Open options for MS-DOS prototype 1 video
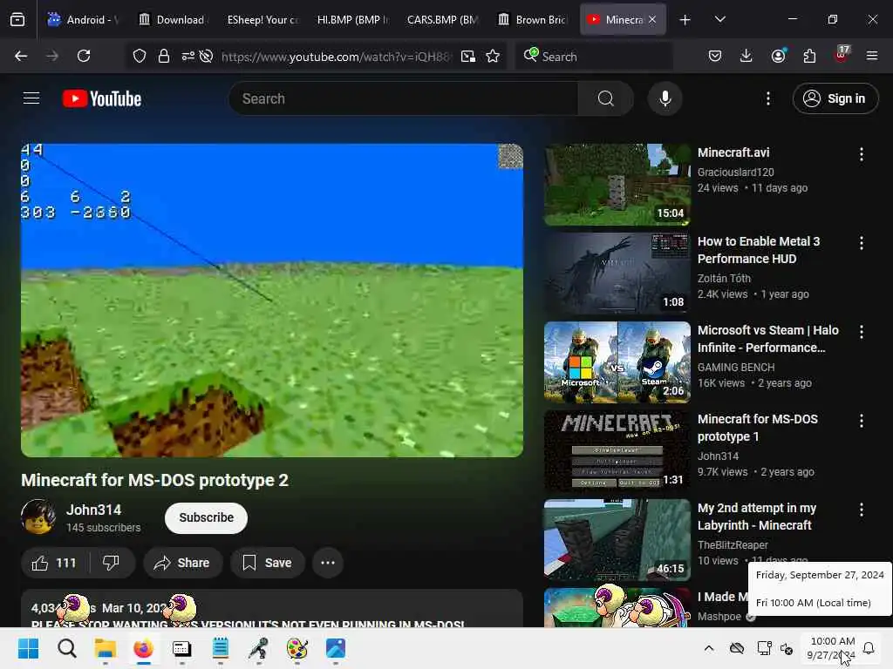The image size is (893, 669). point(861,421)
